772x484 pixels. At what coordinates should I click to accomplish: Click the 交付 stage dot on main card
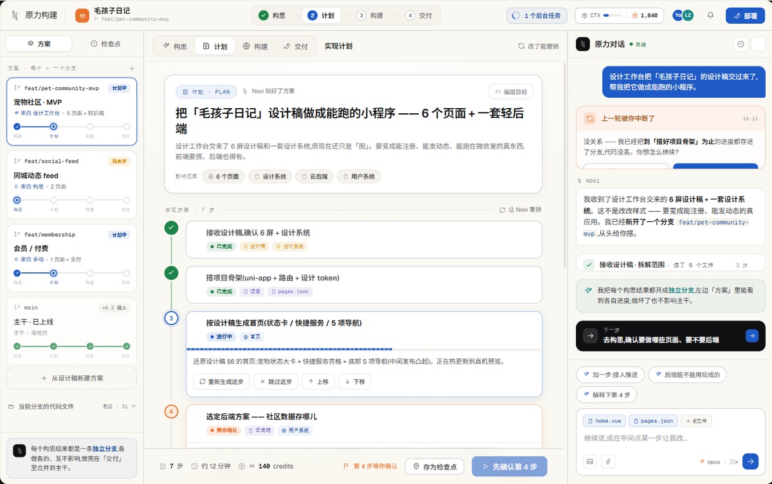[x=127, y=346]
